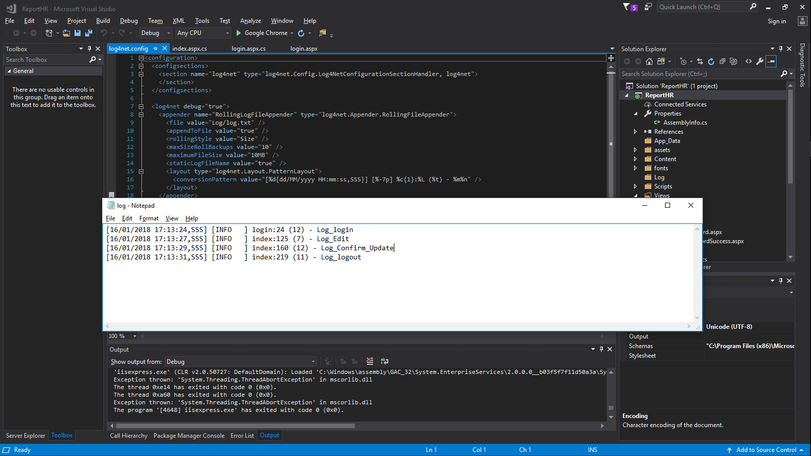Screen dimensions: 811x456
Task: Select the Scripts folder in Solution Explorer
Action: coord(663,186)
